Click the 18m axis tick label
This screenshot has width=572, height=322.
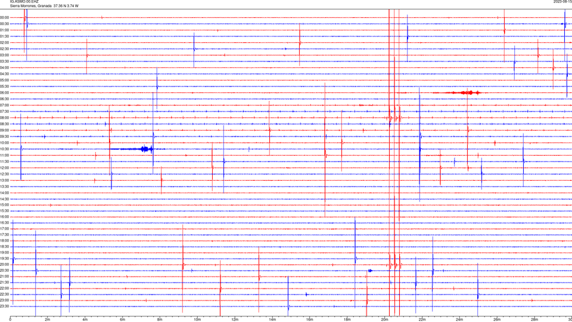347,320
